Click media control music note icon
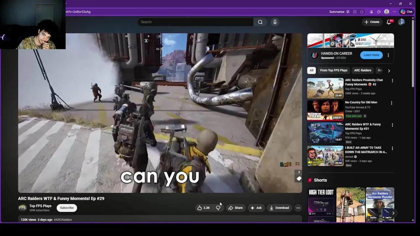This screenshot has width=420, height=236. click(371, 12)
